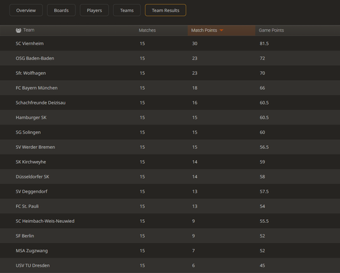
Task: Select the Team Results tab
Action: [x=165, y=10]
